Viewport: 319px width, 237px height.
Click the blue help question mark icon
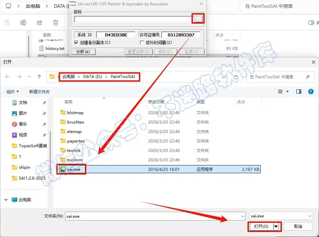[311, 91]
